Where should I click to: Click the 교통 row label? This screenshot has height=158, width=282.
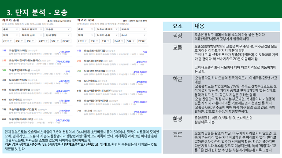click(x=178, y=47)
